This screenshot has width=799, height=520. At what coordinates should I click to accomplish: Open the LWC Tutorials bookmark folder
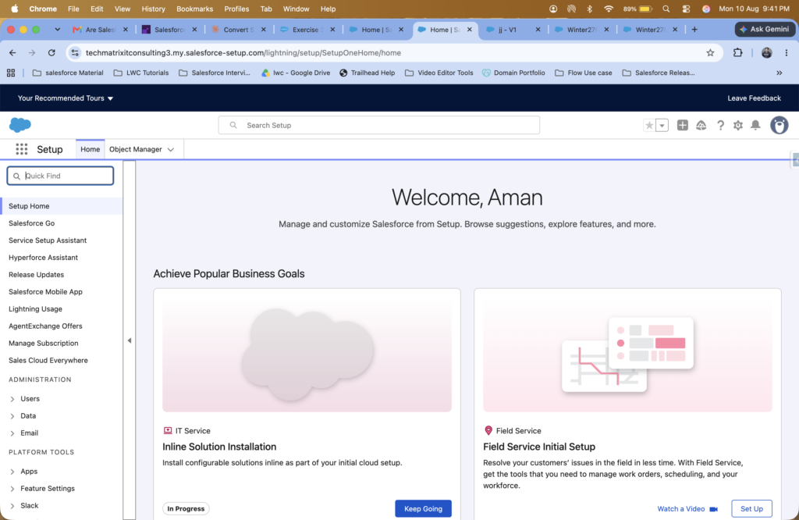(x=141, y=73)
